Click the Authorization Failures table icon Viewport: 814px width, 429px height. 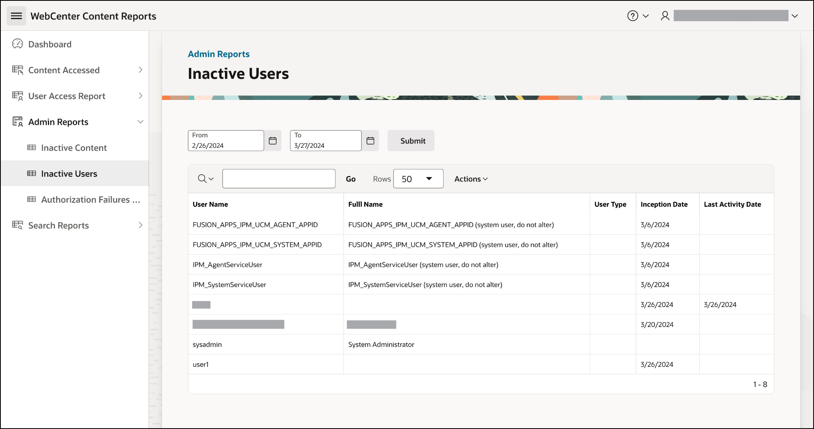click(x=31, y=199)
